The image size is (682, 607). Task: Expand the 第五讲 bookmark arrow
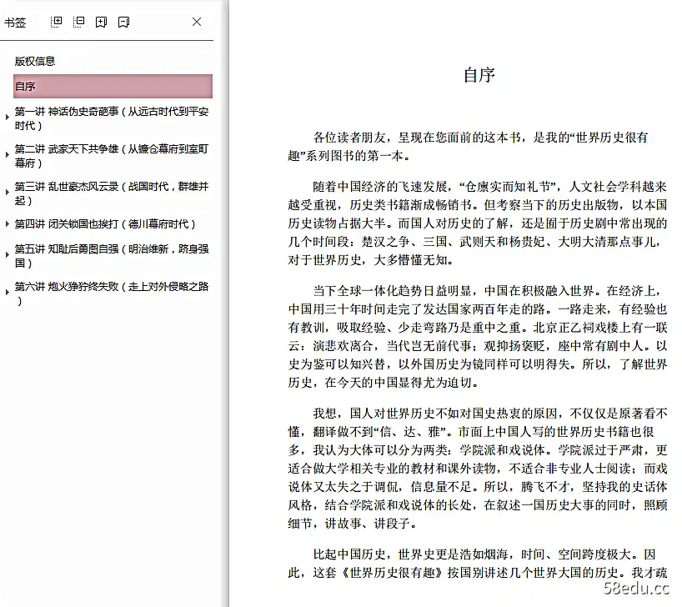click(8, 254)
